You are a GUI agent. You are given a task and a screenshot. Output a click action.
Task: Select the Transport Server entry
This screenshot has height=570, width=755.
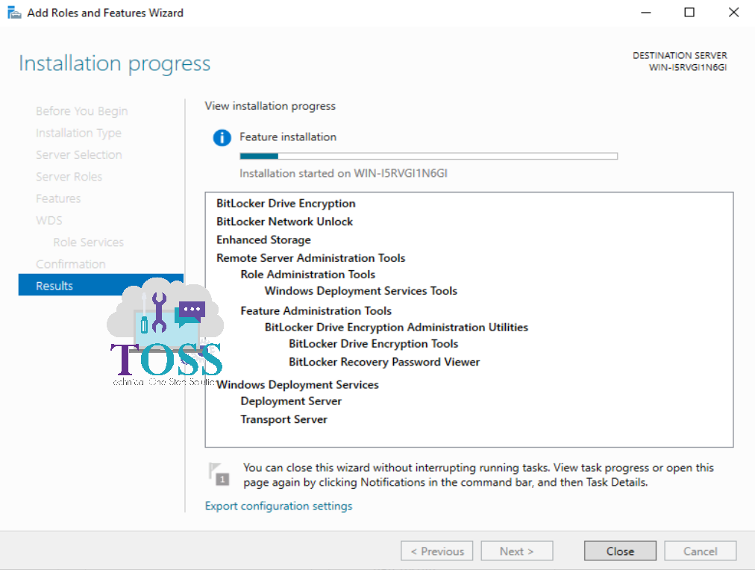point(283,419)
